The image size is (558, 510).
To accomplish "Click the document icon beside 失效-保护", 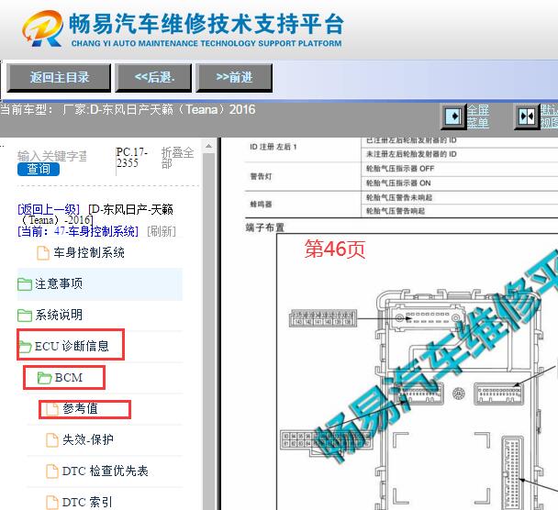I will pos(52,440).
